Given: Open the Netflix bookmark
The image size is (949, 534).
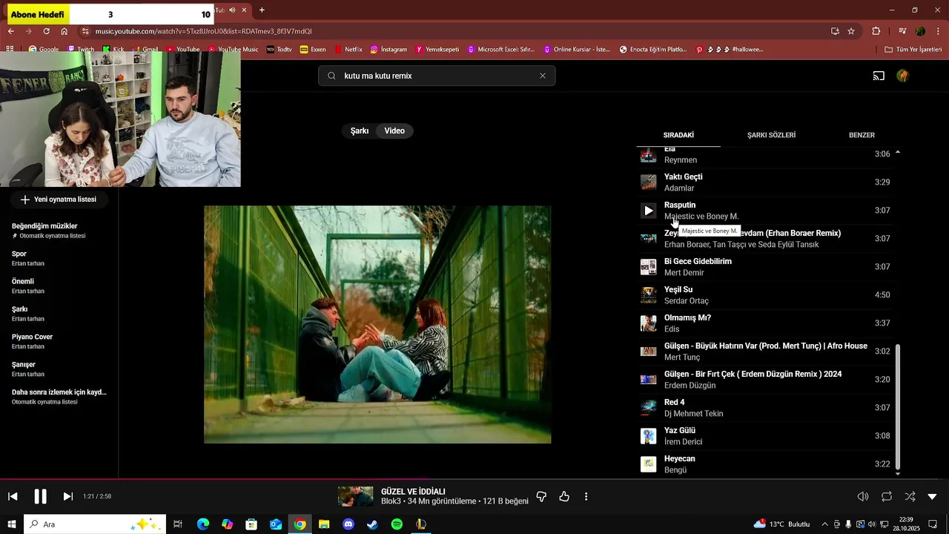Looking at the screenshot, I should 348,50.
